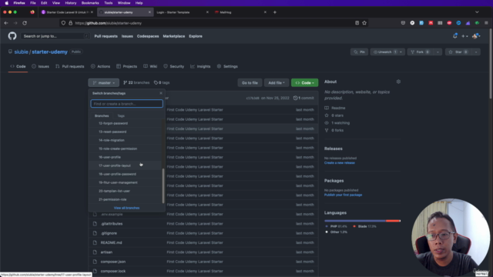The image size is (493, 277).
Task: Open the macOS Bookmarks menu
Action: click(90, 3)
